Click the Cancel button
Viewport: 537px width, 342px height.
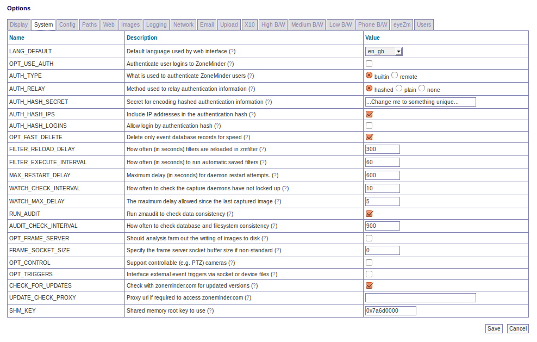click(x=517, y=328)
